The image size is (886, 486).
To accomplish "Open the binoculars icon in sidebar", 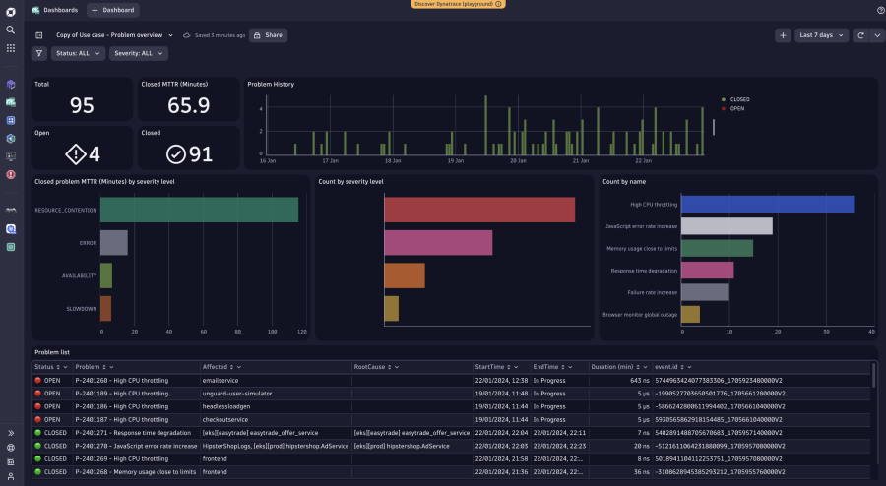I will coord(10,211).
